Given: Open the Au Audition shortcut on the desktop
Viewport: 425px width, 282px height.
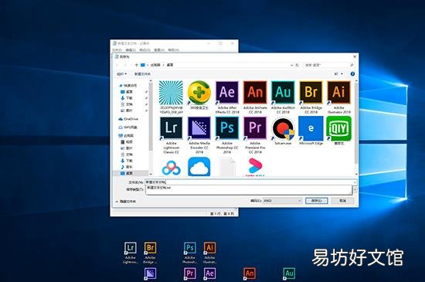Looking at the screenshot, I should [289, 274].
